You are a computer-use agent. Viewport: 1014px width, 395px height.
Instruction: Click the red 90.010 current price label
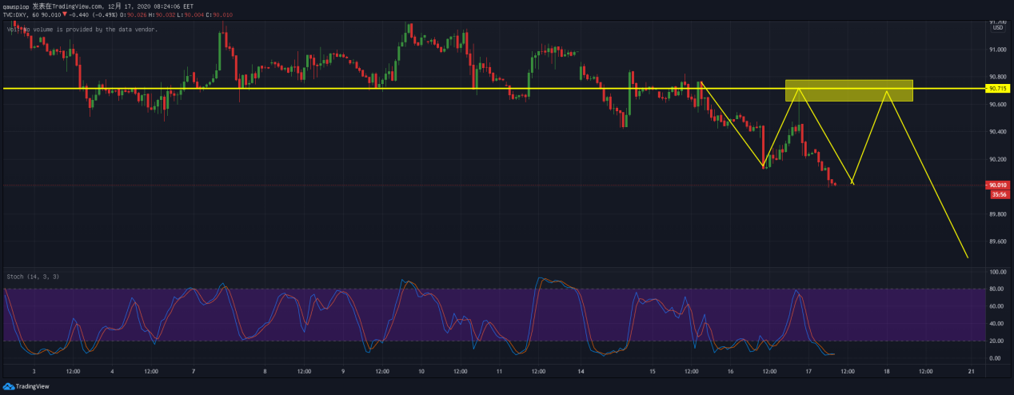(997, 185)
